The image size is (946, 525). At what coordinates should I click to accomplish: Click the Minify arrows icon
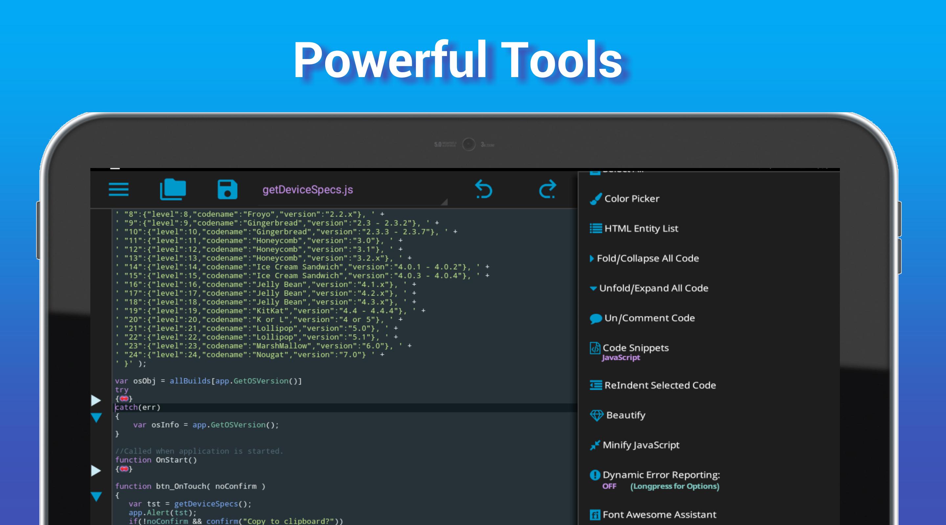595,445
